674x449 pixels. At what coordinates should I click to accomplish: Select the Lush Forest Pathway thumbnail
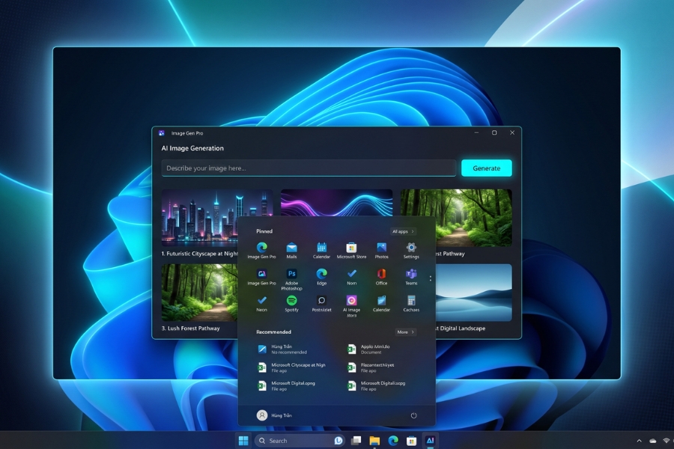[x=199, y=293]
